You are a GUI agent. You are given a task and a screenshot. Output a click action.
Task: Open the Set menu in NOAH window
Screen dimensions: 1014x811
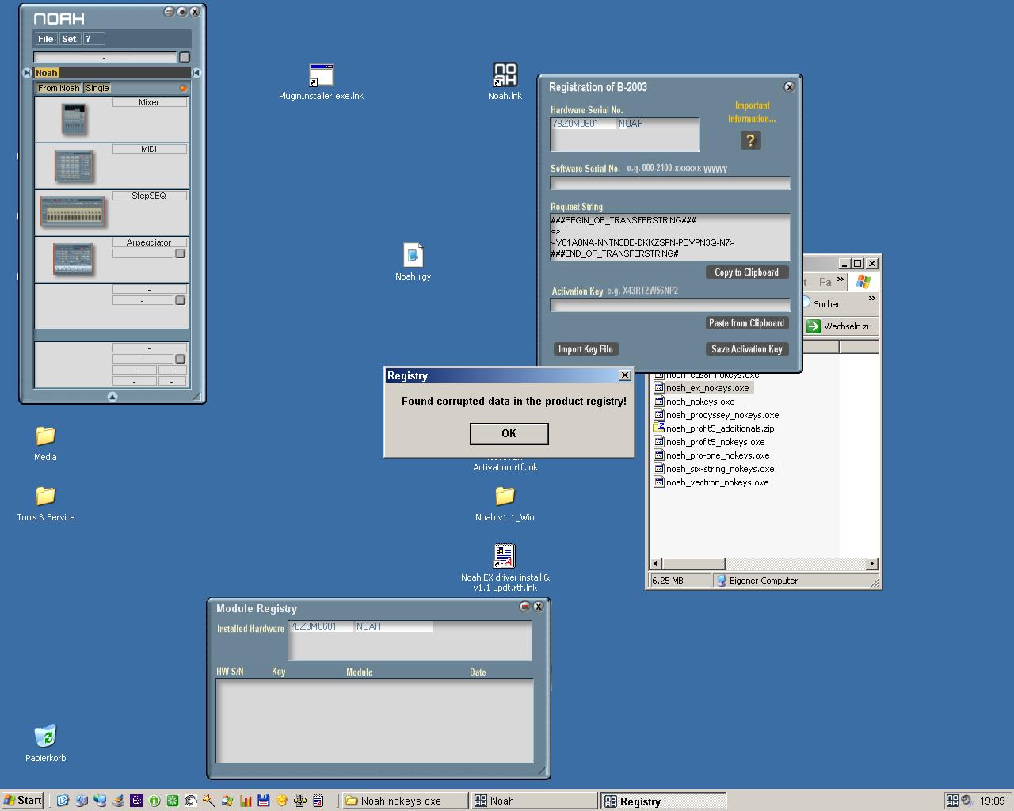69,39
